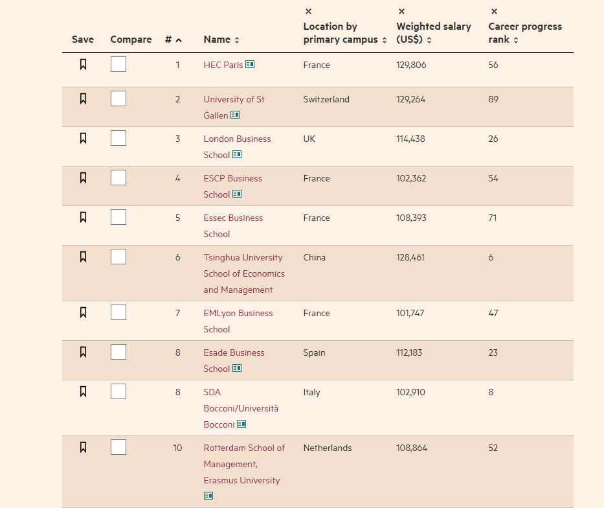Image resolution: width=604 pixels, height=508 pixels.
Task: Check compare box for Essec Business School
Action: 118,217
